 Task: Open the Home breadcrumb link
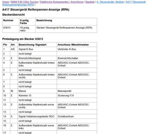(5, 2)
